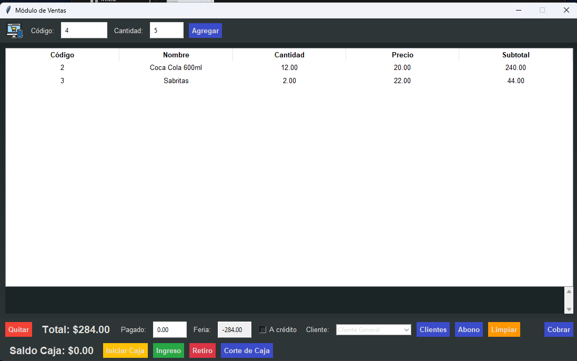577x361 pixels.
Task: Click quantity cell 12.00
Action: (289, 68)
